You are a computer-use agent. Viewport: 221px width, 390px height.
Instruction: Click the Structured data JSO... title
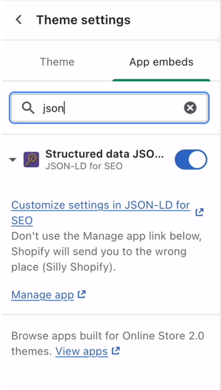[105, 154]
